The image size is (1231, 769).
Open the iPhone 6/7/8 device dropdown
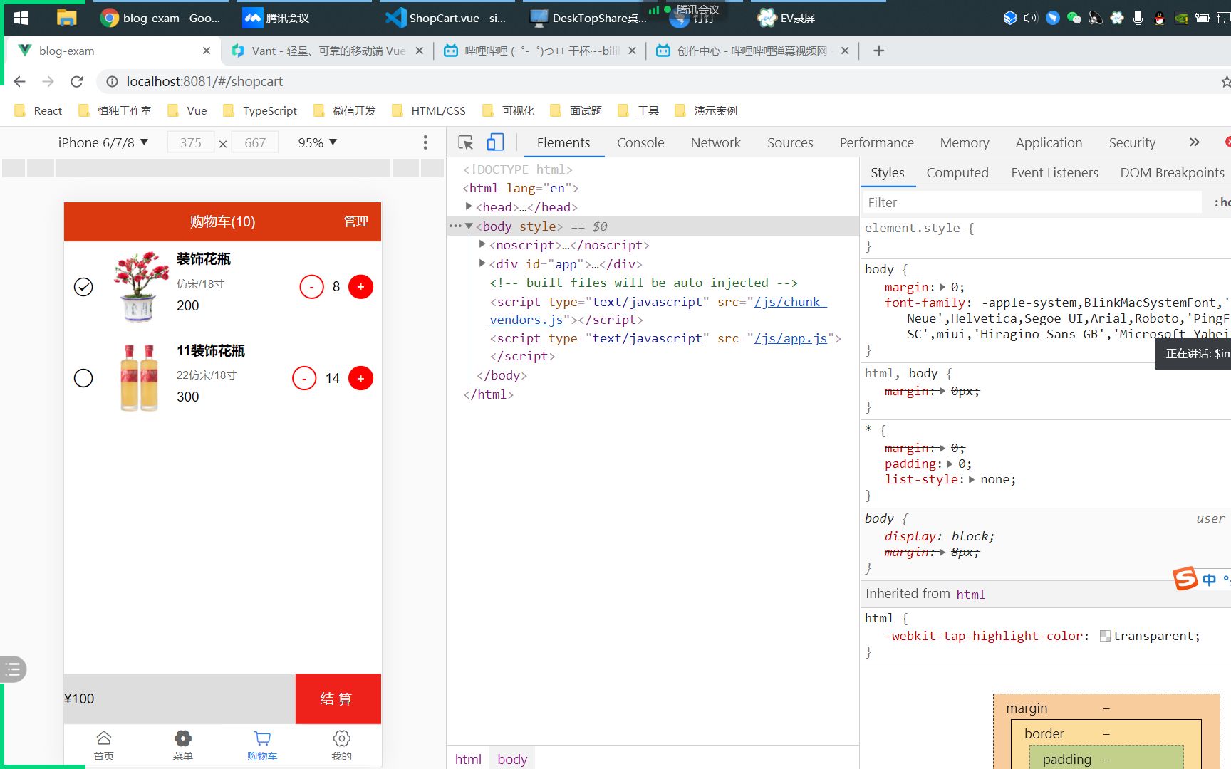pyautogui.click(x=103, y=142)
